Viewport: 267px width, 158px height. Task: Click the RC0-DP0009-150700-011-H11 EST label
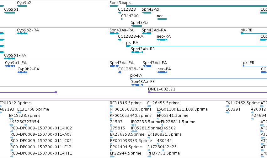(41, 153)
